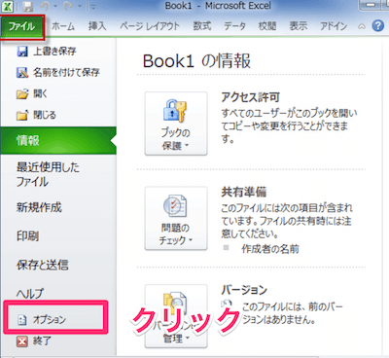Click the Book1 の情報 title
Screen dimensions: 389x358
click(x=196, y=60)
